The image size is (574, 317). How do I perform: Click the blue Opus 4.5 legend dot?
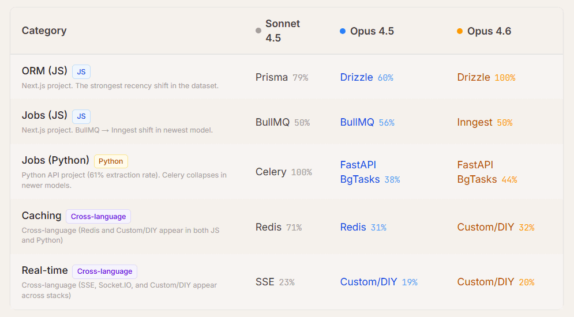(x=343, y=31)
